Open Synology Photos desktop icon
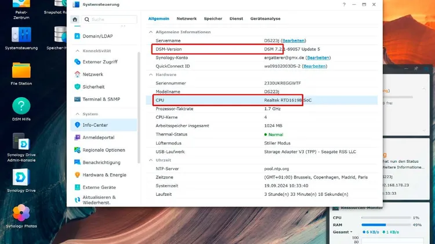 point(21,216)
